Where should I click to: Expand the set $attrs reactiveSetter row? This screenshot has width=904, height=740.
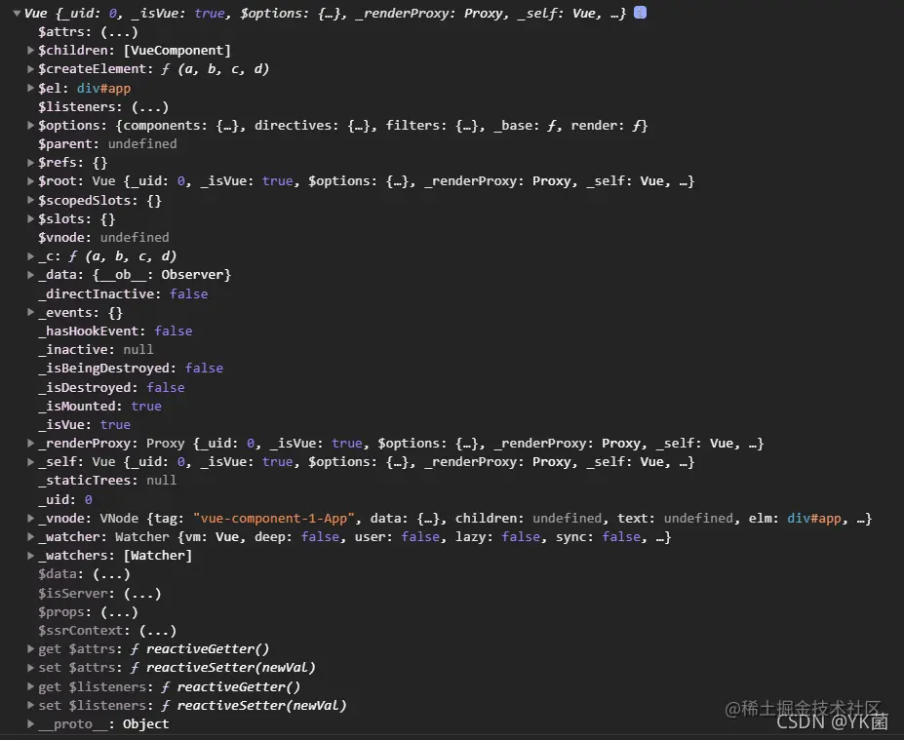[x=30, y=668]
